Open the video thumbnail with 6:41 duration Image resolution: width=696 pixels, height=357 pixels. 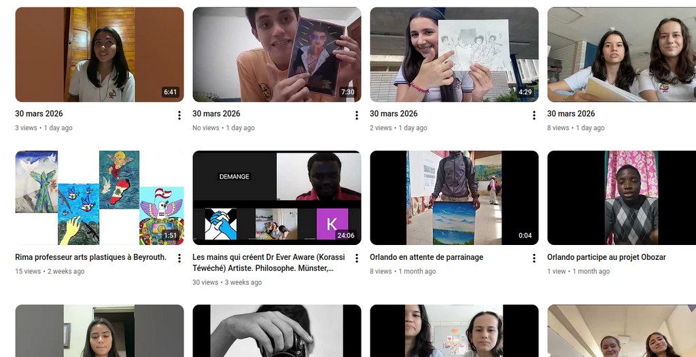coord(99,54)
